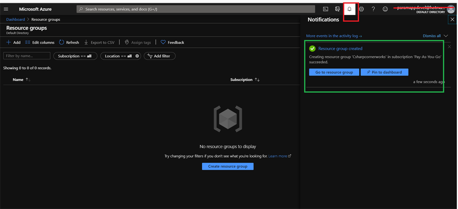Refresh the resource groups list
This screenshot has height=209, width=458.
tap(69, 42)
